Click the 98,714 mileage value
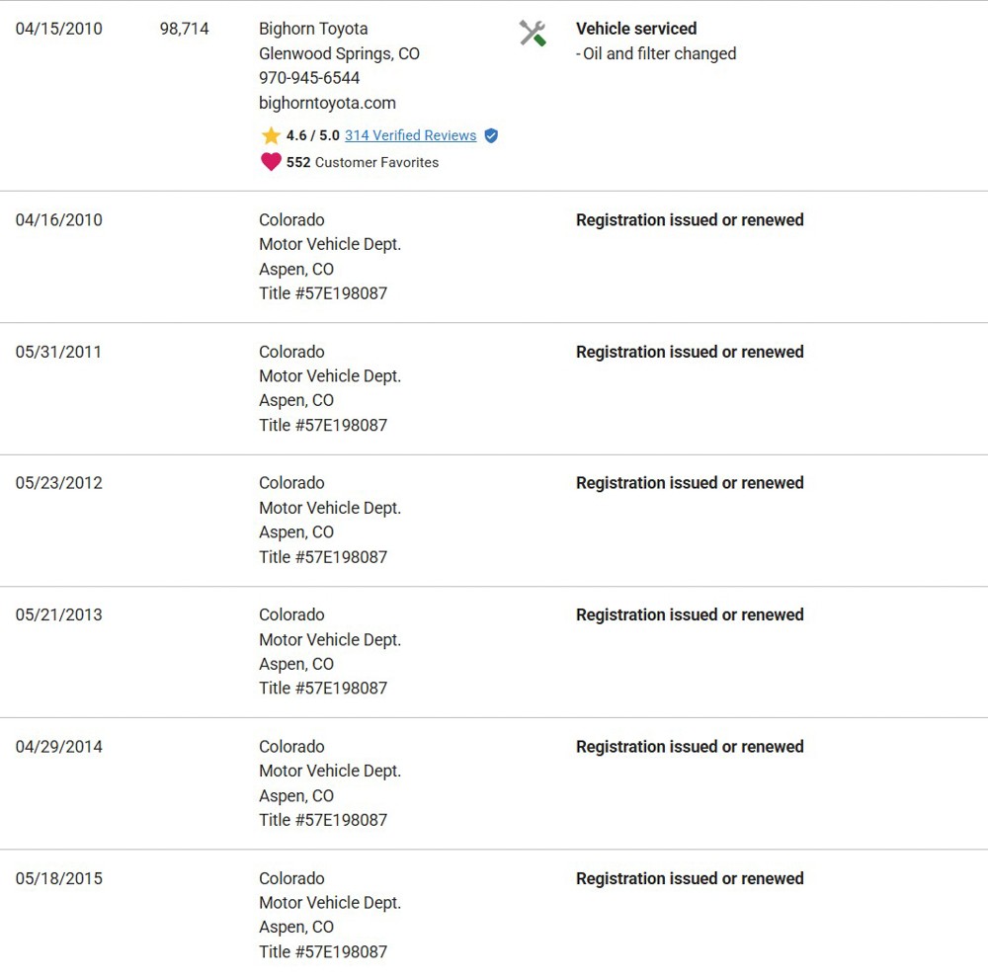The height and width of the screenshot is (980, 988). coord(184,29)
